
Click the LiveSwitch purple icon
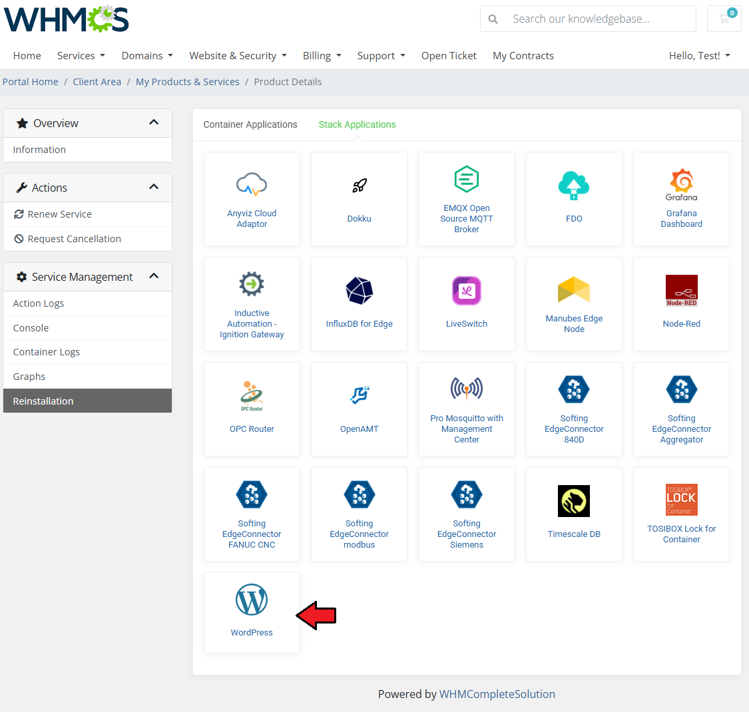pyautogui.click(x=466, y=290)
